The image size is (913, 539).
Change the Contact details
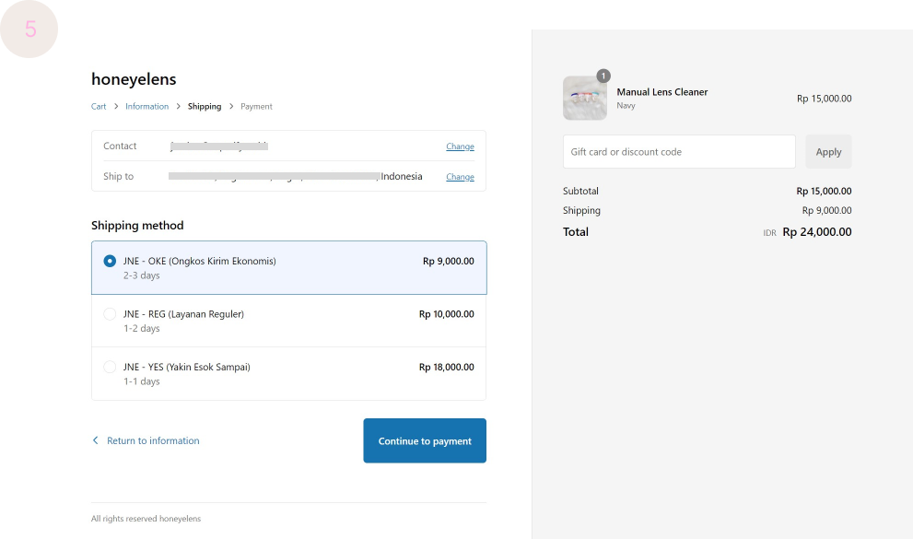(x=460, y=146)
